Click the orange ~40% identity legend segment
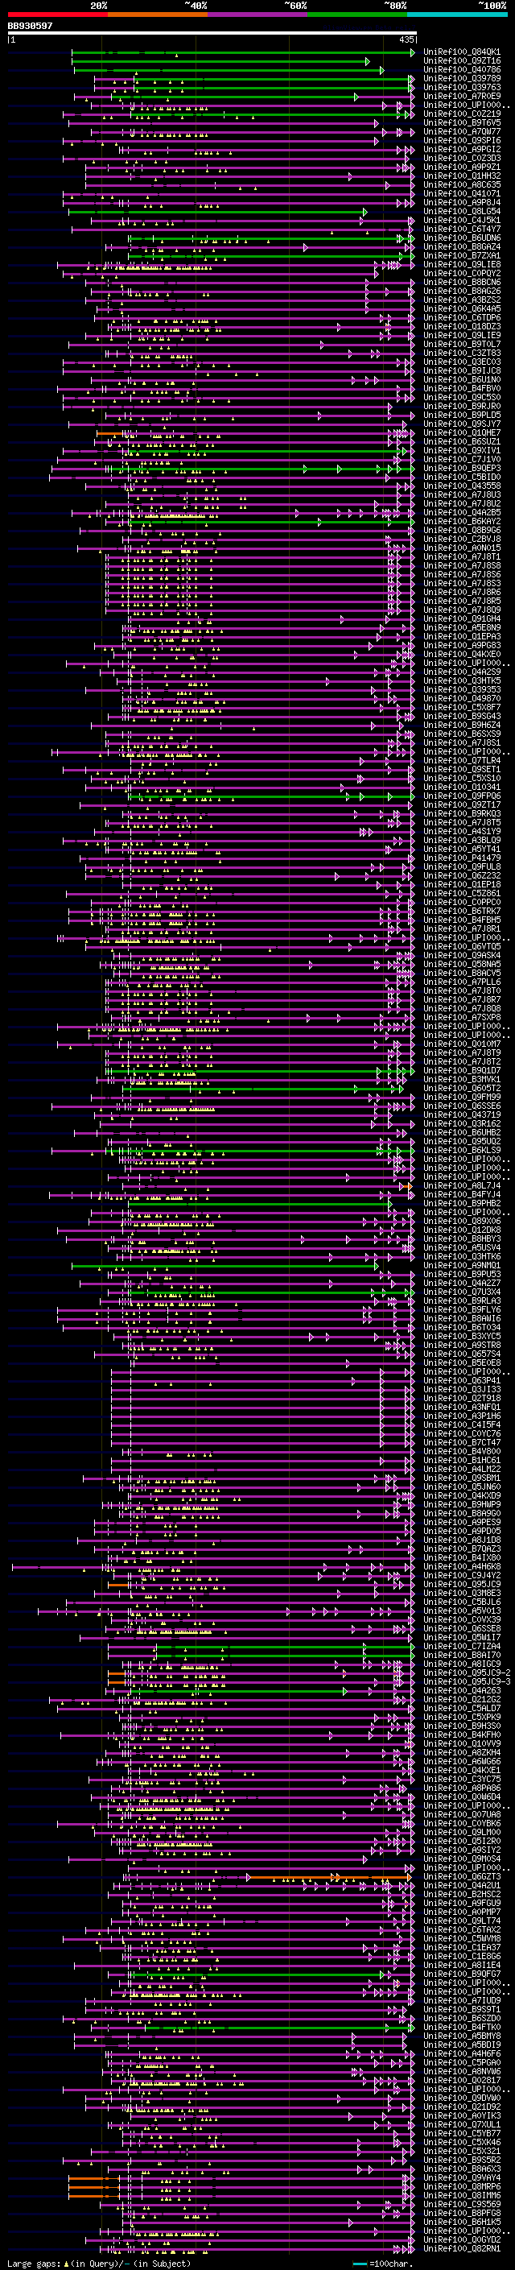515x2270 pixels. 157,14
